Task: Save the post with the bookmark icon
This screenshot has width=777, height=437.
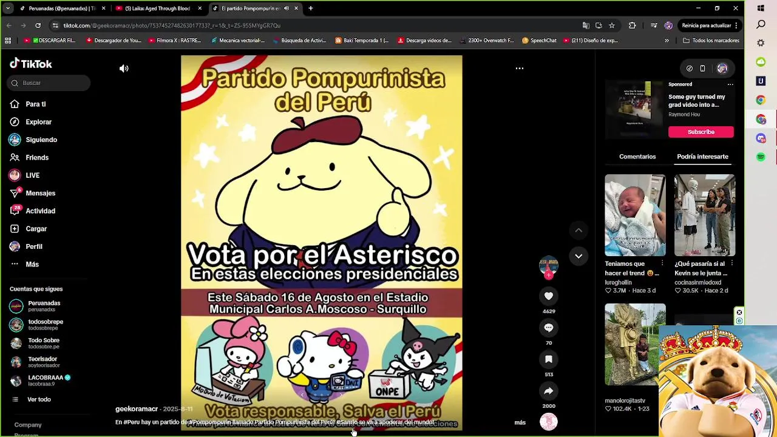Action: click(549, 359)
